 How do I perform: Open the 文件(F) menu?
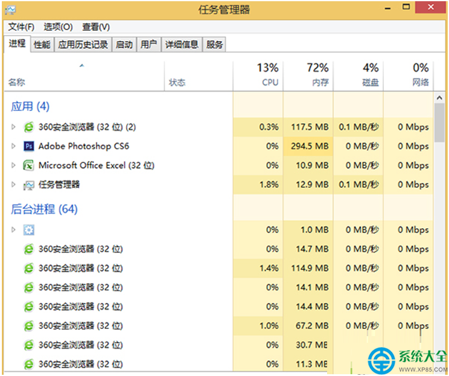click(x=21, y=27)
